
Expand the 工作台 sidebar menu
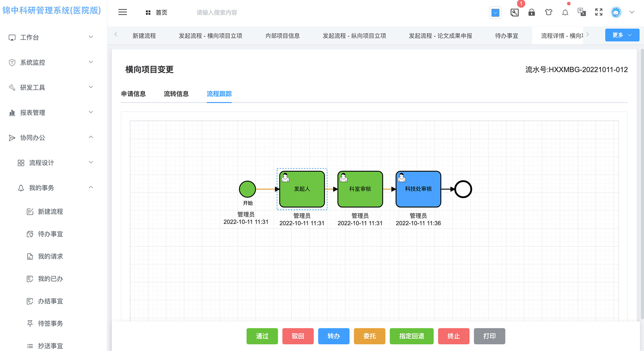(50, 37)
